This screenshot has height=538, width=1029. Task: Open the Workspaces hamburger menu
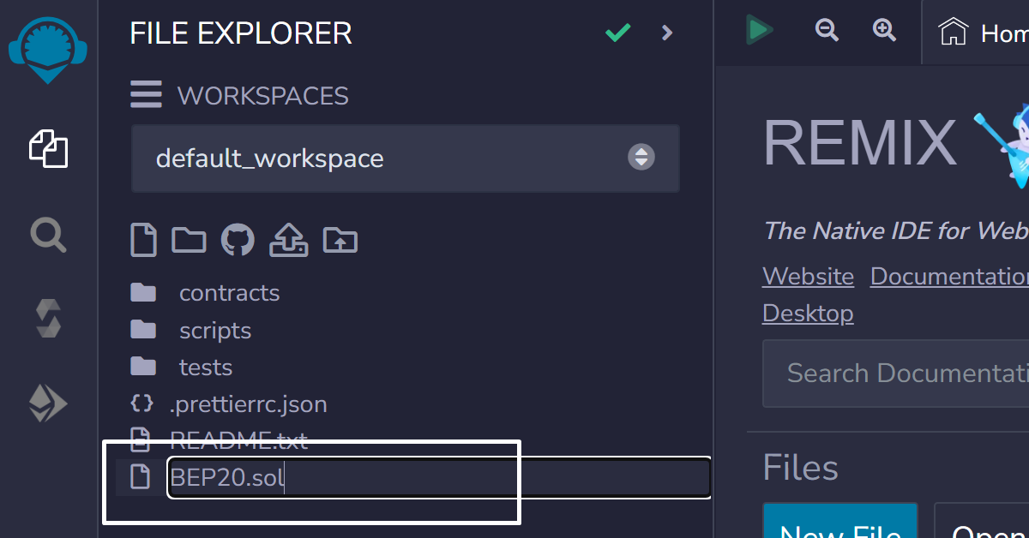[146, 94]
